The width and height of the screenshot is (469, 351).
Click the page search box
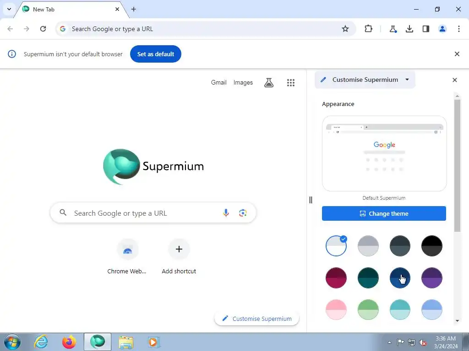pyautogui.click(x=153, y=213)
